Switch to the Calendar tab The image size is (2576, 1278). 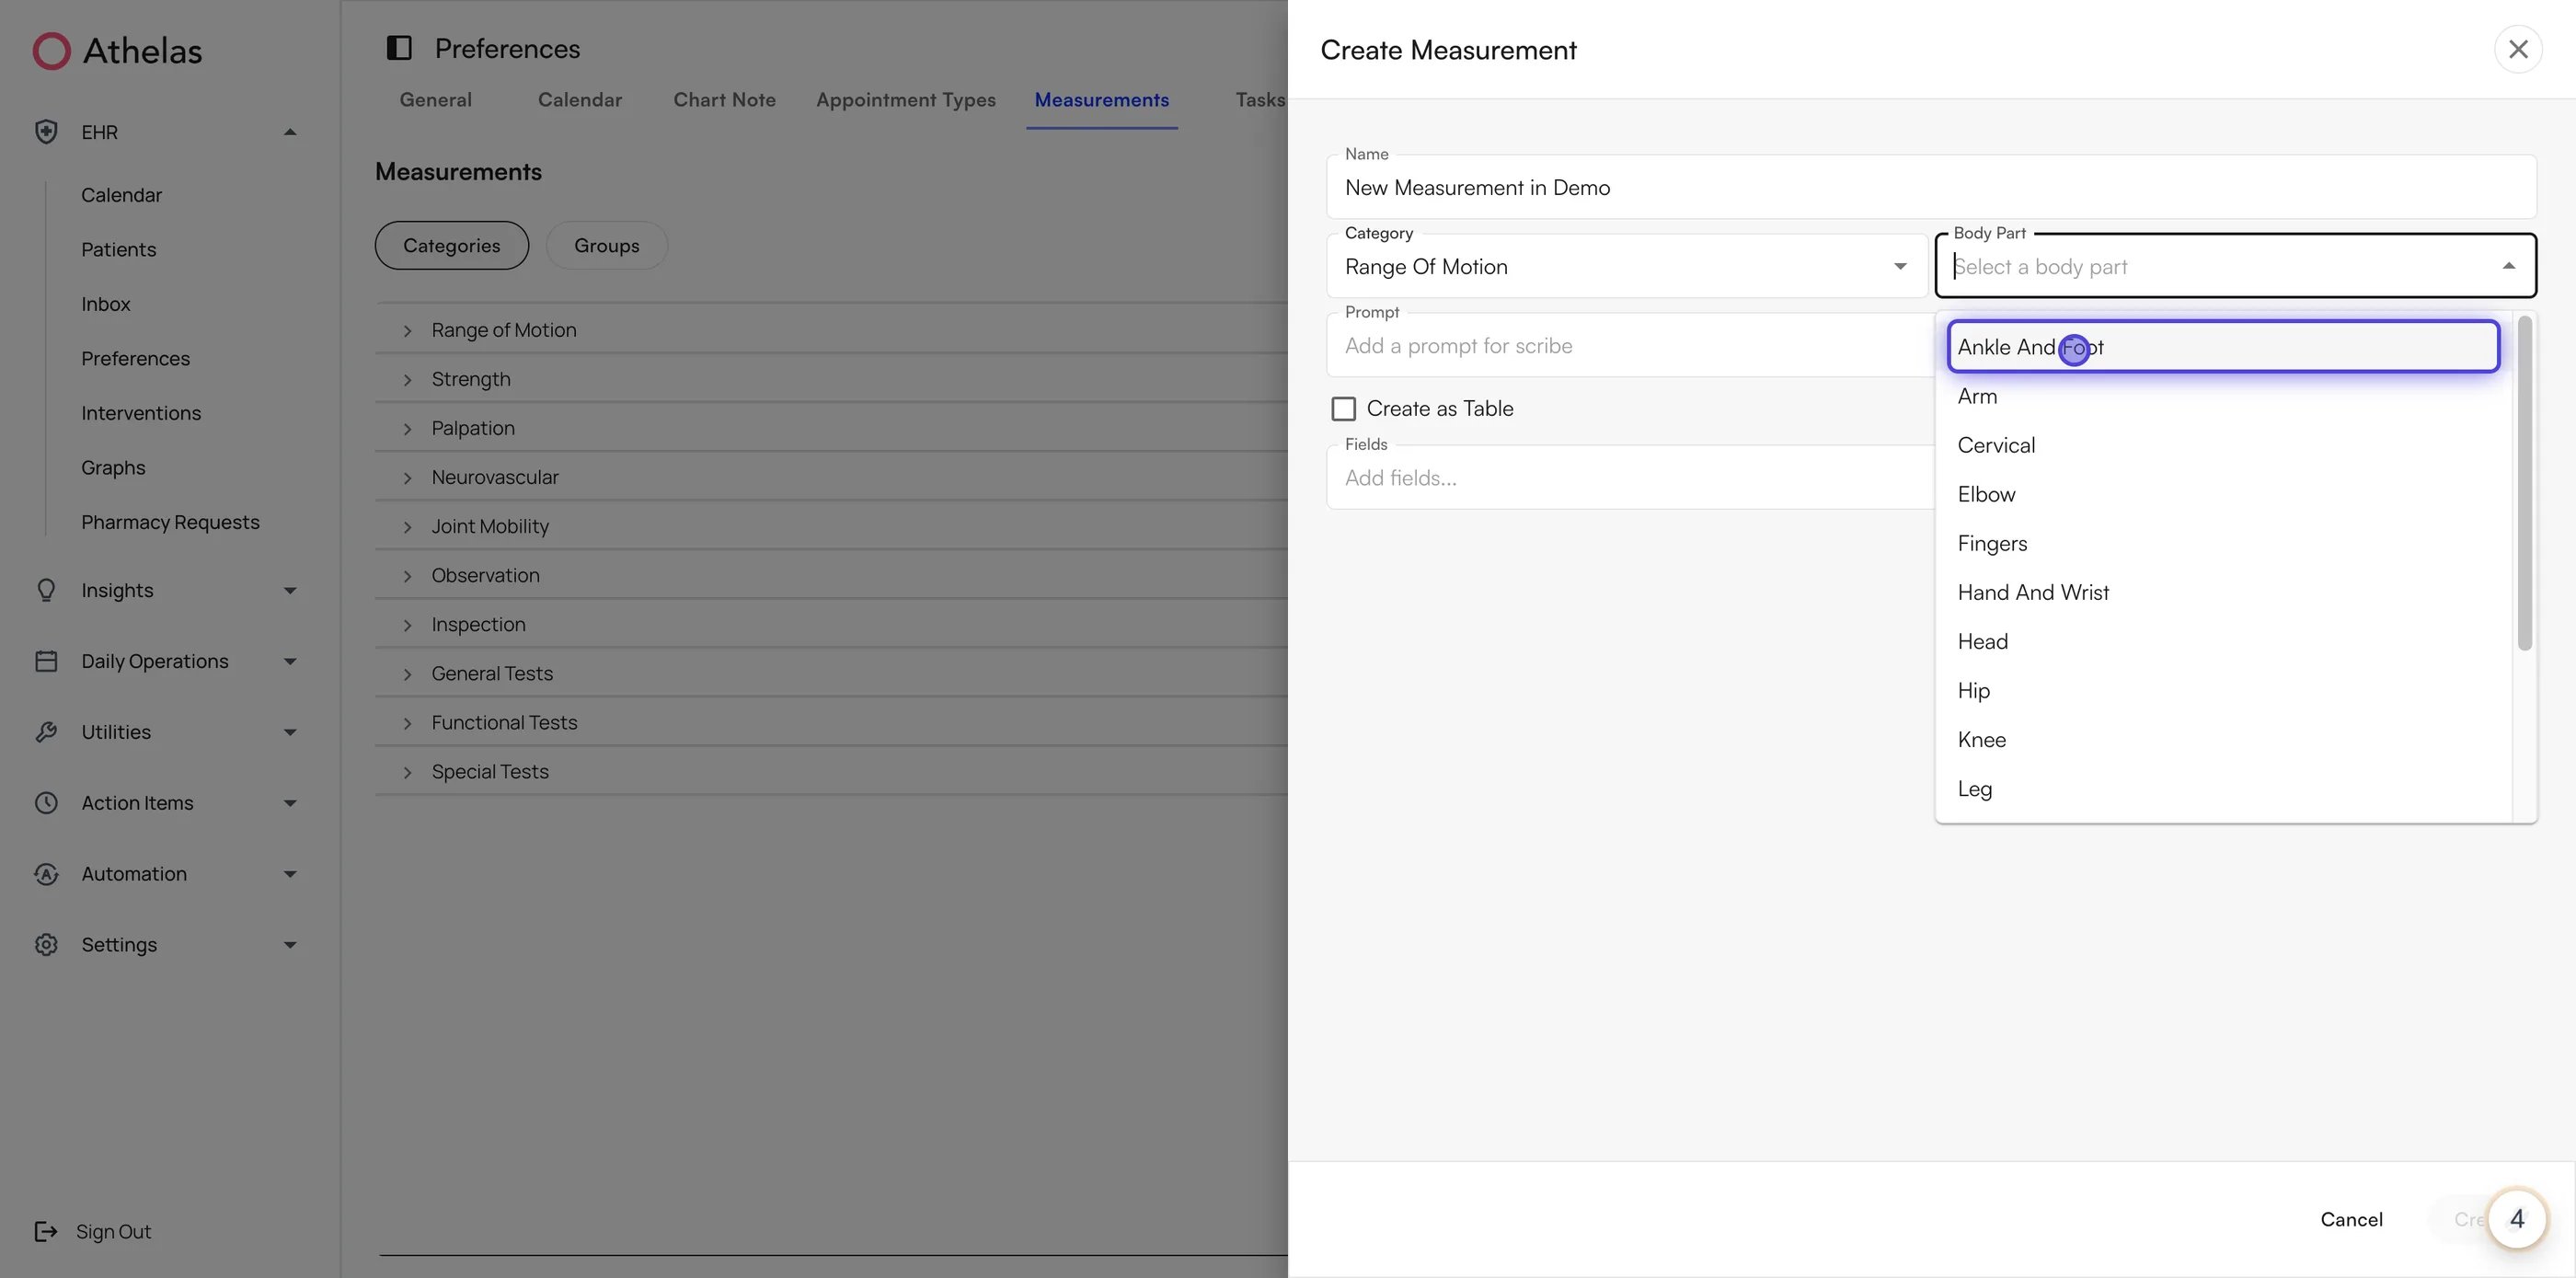tap(580, 100)
